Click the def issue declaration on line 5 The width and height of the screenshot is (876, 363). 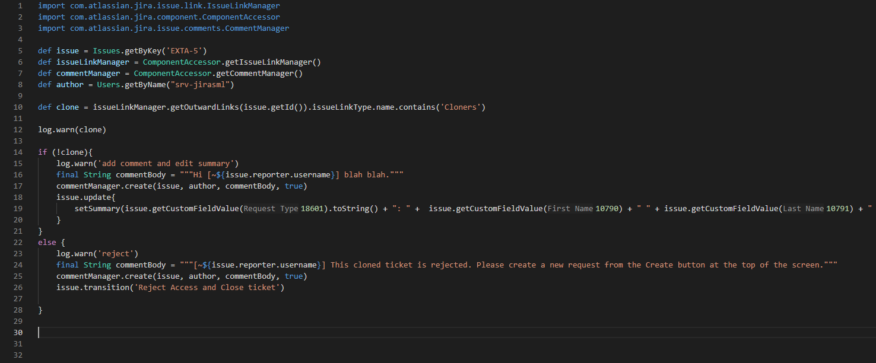coord(58,50)
